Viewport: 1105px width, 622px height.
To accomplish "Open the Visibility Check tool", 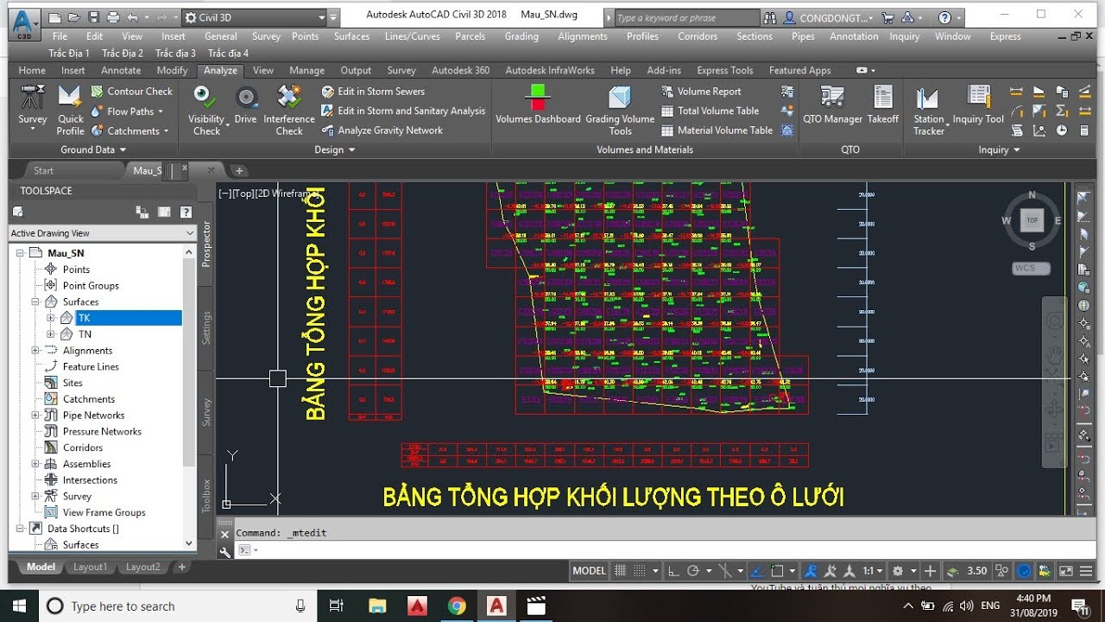I will point(206,110).
